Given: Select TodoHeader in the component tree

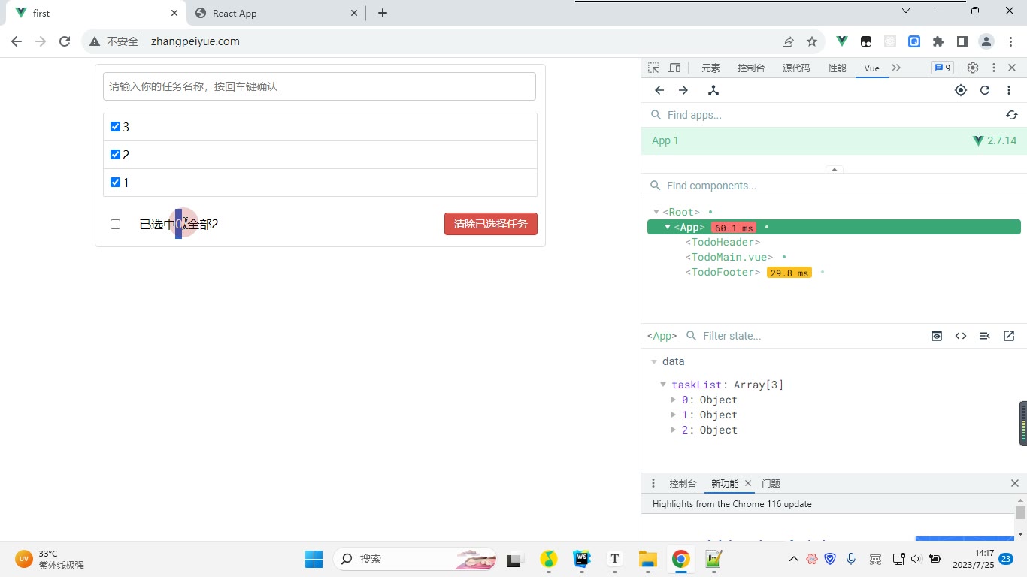Looking at the screenshot, I should [723, 242].
